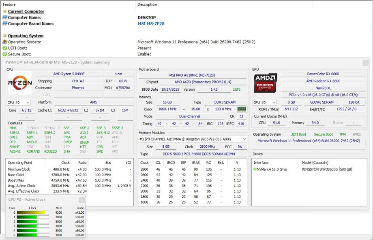The width and height of the screenshot is (373, 240).
Task: Click the Core 5 clock bar
Action: [33, 235]
